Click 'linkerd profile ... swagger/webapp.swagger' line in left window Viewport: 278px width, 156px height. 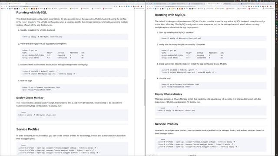[58, 148]
